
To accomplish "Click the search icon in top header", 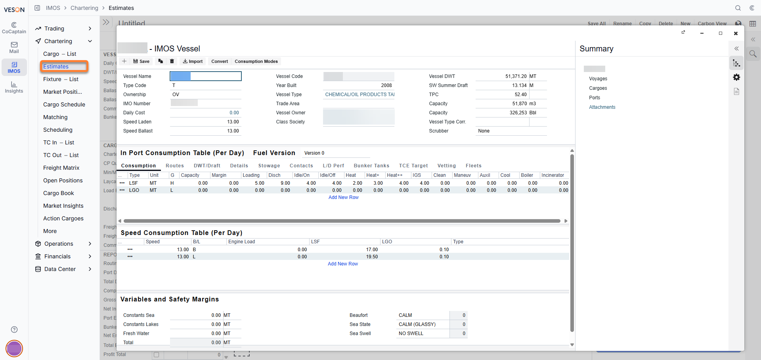I will [738, 8].
